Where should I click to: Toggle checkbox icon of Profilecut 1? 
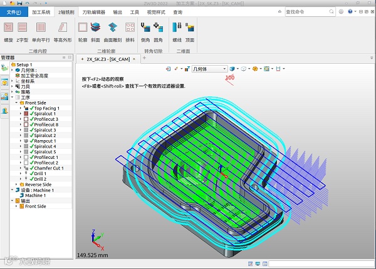point(26,157)
